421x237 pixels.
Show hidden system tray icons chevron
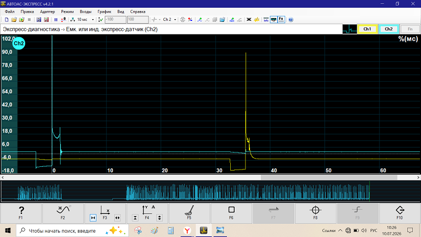(x=340, y=230)
